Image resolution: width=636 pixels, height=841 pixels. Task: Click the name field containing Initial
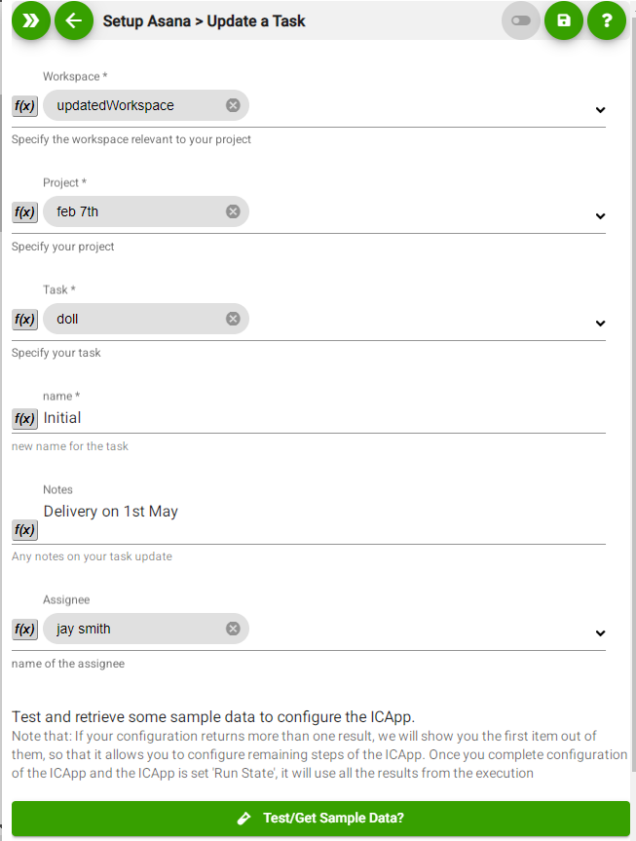(324, 418)
